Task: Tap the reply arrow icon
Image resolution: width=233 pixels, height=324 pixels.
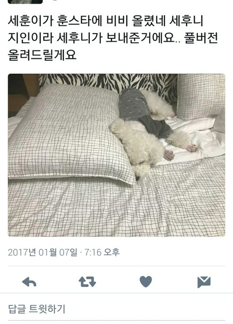Action: [x=29, y=282]
